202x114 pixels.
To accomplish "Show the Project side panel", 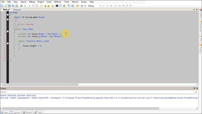I will click(201, 48).
